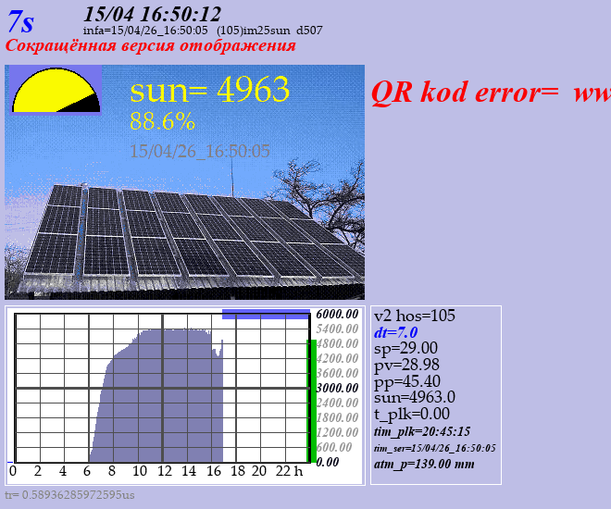
Task: Click the 88.6% percentage label
Action: (162, 121)
